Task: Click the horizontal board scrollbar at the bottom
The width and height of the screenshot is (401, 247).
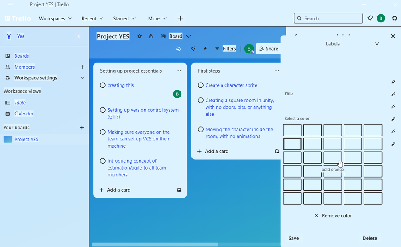Action: click(155, 245)
